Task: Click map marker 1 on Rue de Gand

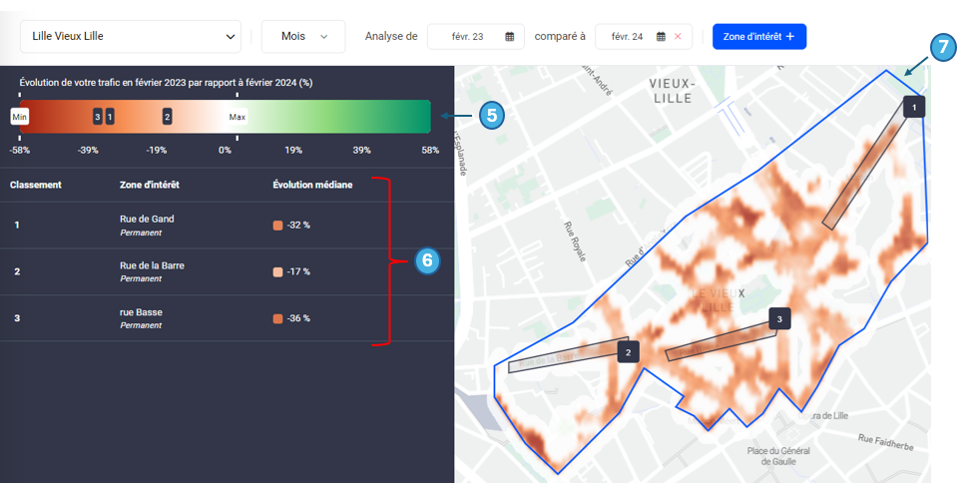Action: point(914,106)
